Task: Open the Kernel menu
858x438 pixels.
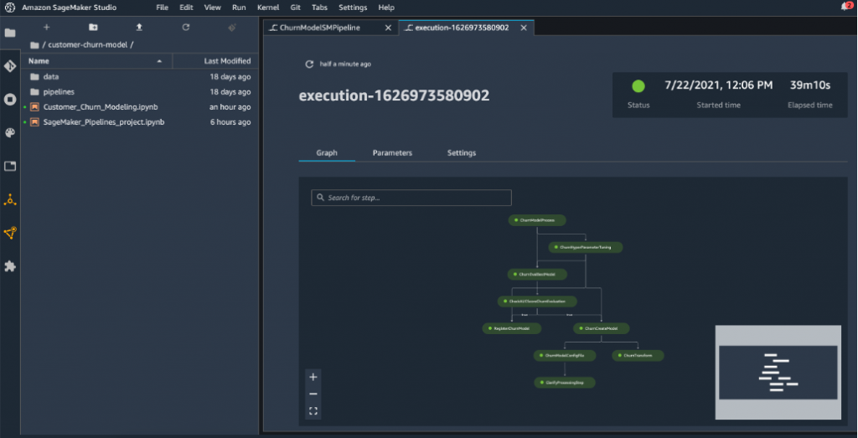Action: click(268, 7)
